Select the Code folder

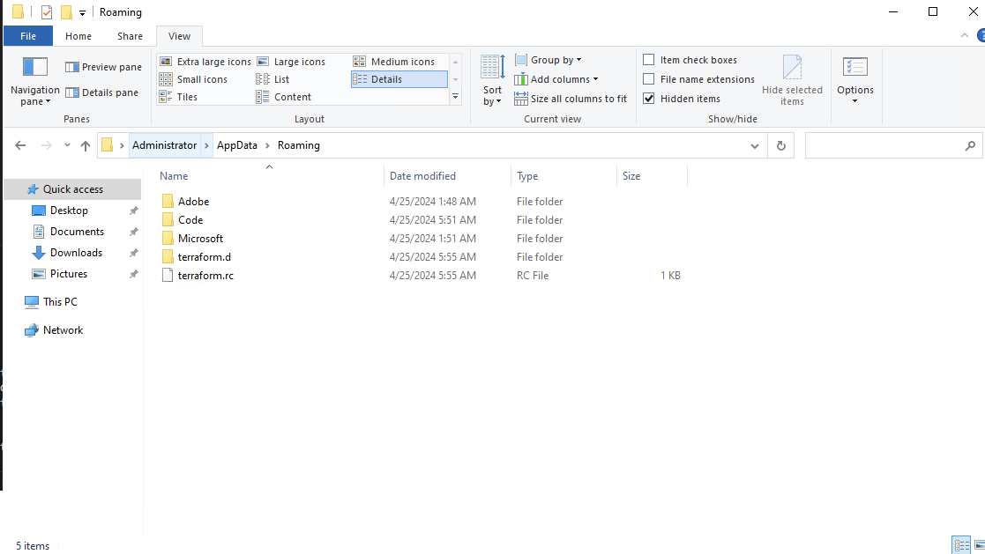(190, 220)
